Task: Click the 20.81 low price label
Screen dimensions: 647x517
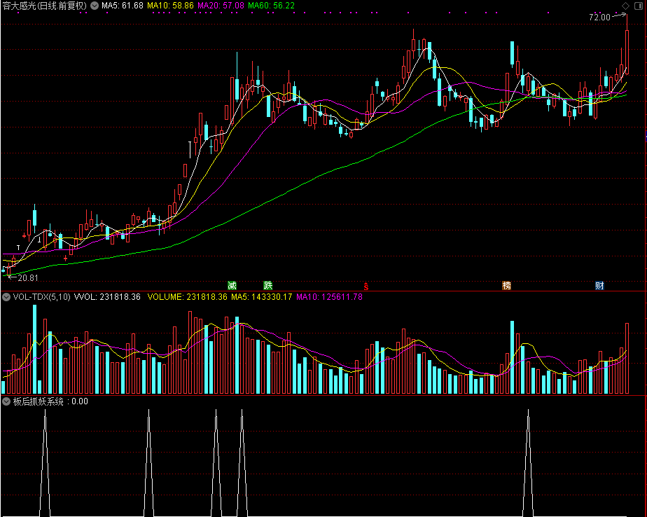Action: point(28,278)
